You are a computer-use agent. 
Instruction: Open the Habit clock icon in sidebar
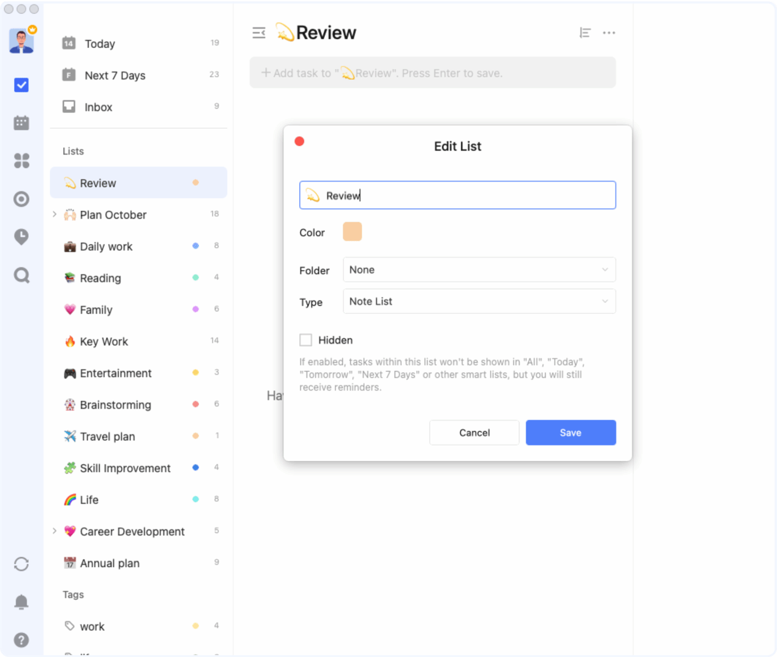pos(21,237)
